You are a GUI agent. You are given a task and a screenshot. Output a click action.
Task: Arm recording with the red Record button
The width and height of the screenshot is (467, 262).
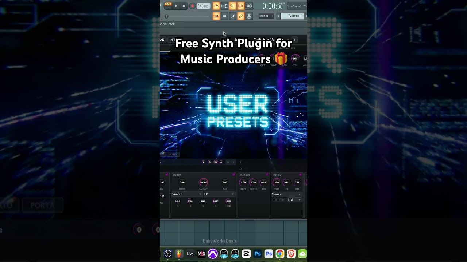(192, 6)
